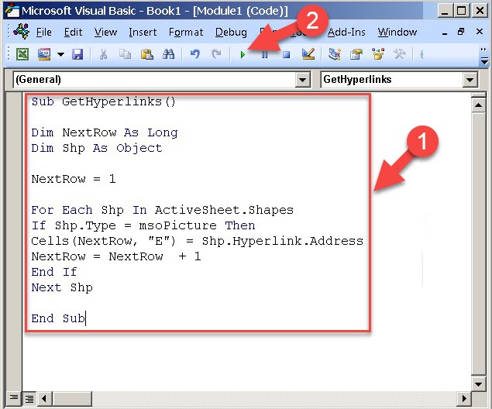
Task: Switch to Full Module View at bottom-left
Action: 28,399
